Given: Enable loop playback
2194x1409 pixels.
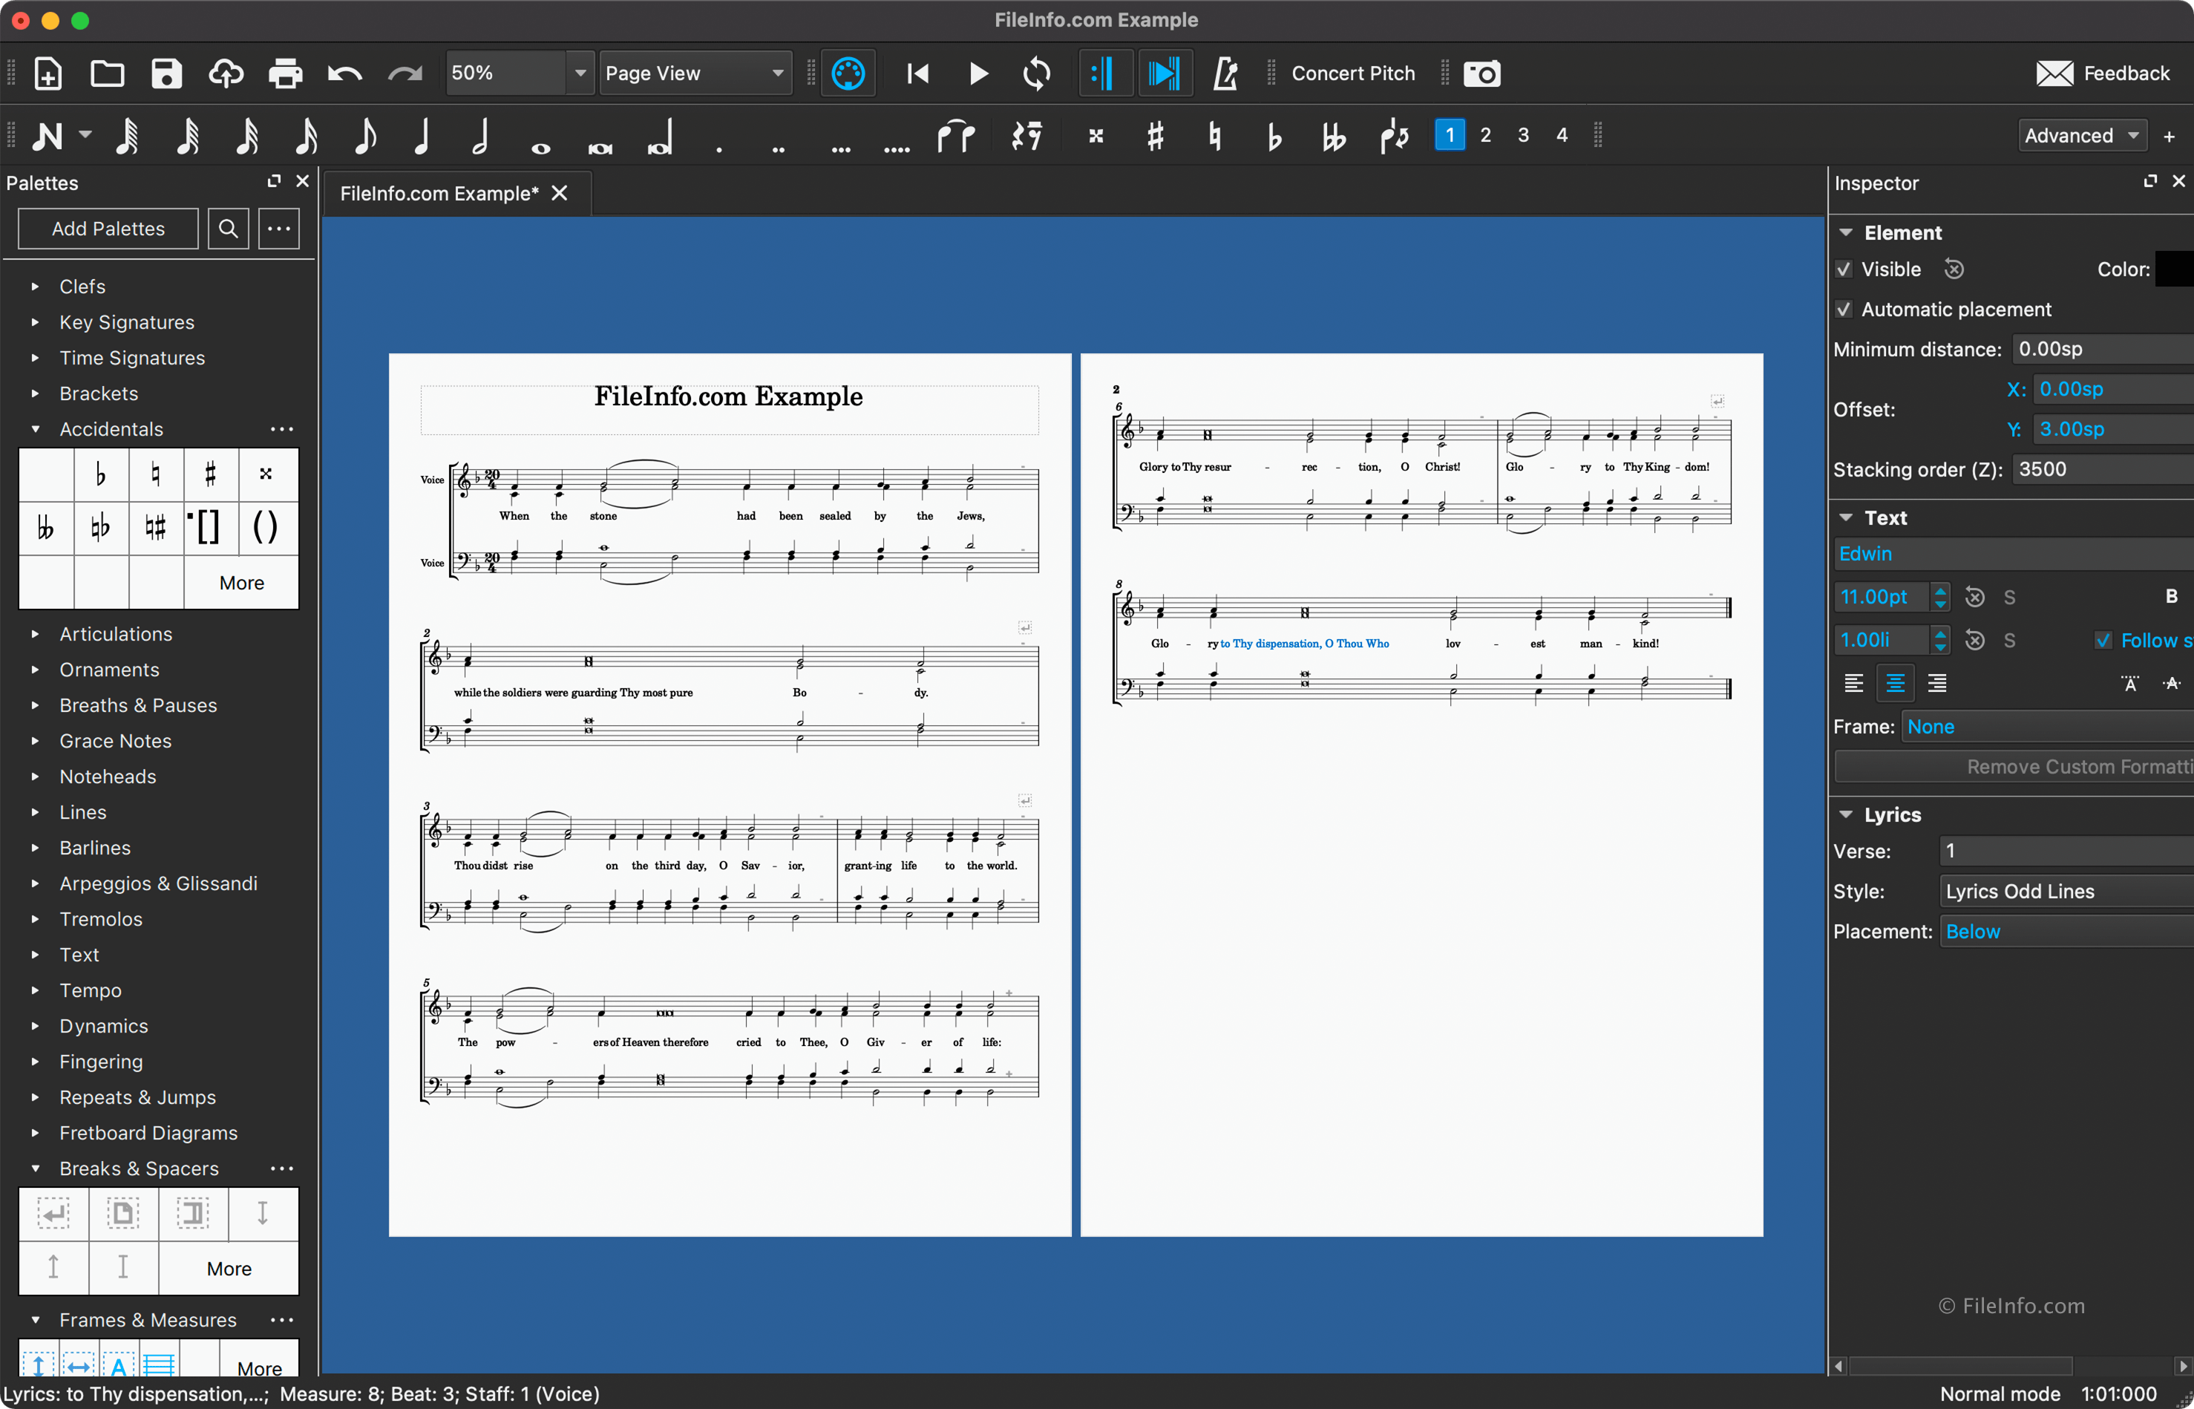Looking at the screenshot, I should point(1036,73).
